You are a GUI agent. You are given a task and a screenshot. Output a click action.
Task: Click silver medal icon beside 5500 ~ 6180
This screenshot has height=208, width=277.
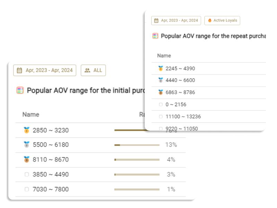tap(27, 145)
